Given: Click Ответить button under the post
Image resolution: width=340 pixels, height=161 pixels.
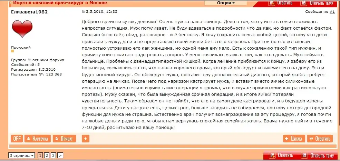Looking at the screenshot, I should [320, 139].
